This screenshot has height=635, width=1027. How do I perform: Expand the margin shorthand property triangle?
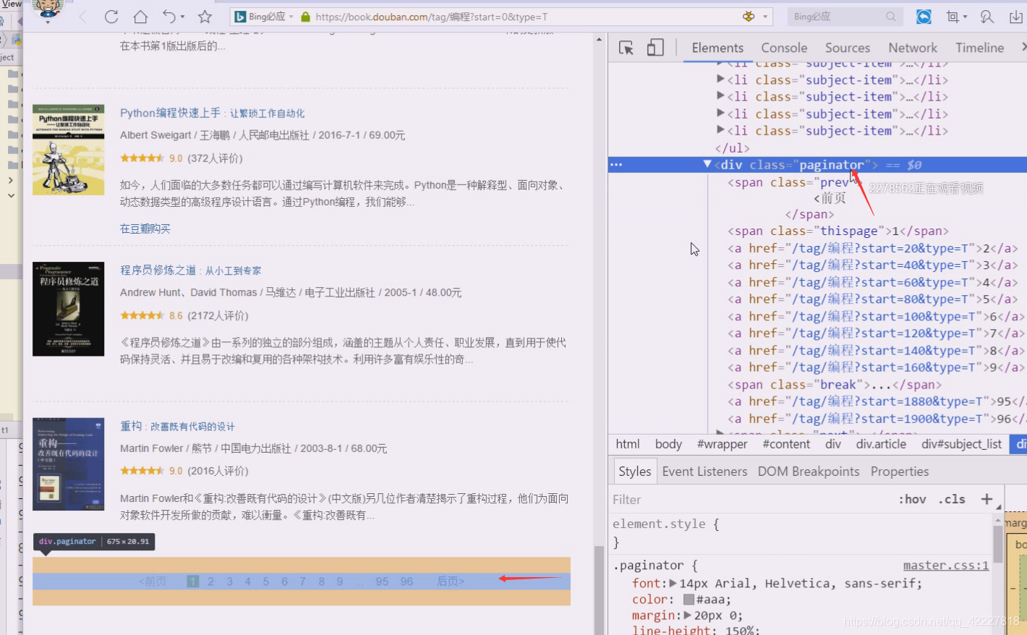pos(687,615)
